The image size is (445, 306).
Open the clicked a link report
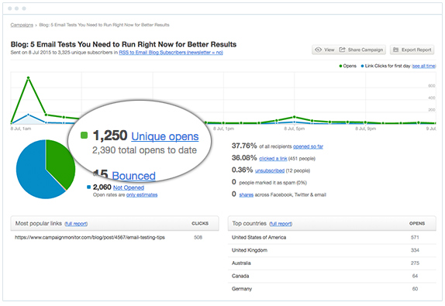pos(273,159)
